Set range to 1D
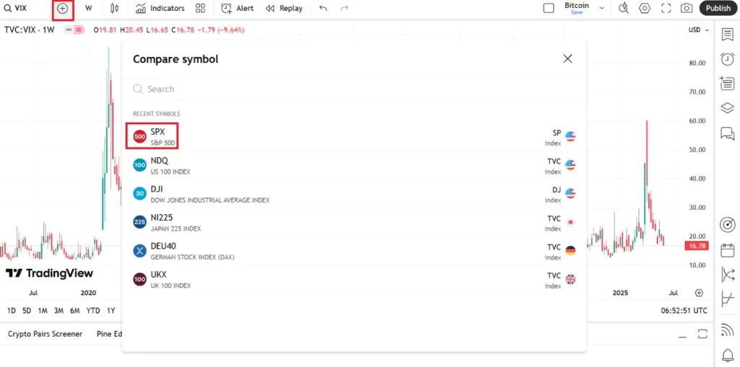This screenshot has width=740, height=367. (x=12, y=311)
